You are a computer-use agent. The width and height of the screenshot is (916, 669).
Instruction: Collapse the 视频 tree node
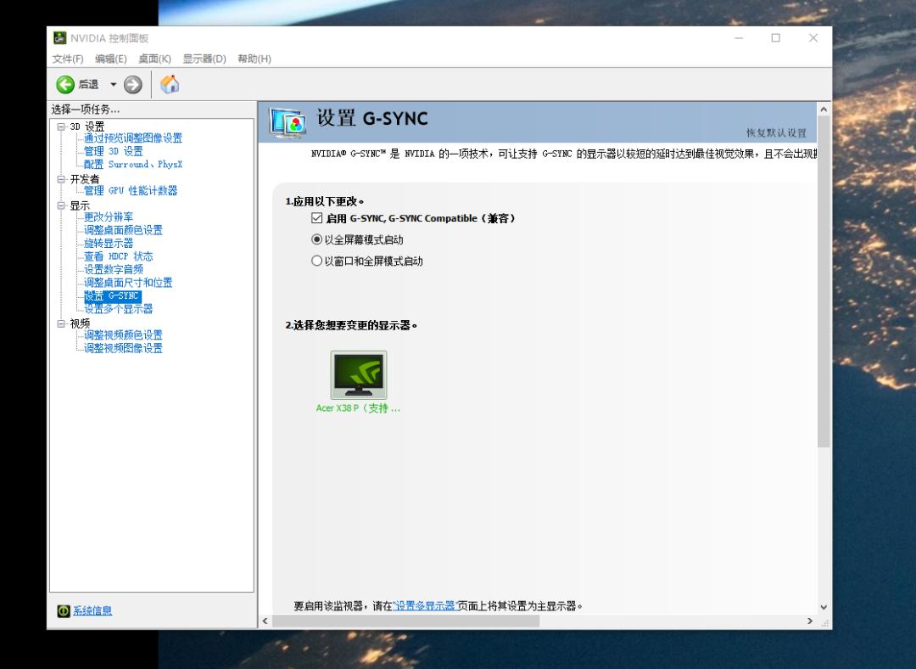point(61,323)
